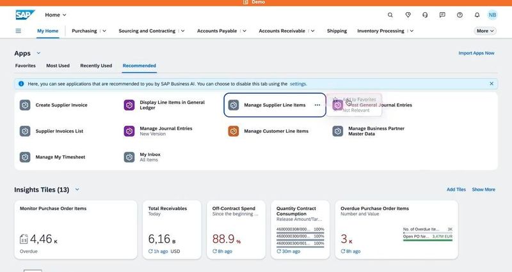Click the Manage Customer Line Items app icon
The width and height of the screenshot is (512, 272).
point(234,131)
